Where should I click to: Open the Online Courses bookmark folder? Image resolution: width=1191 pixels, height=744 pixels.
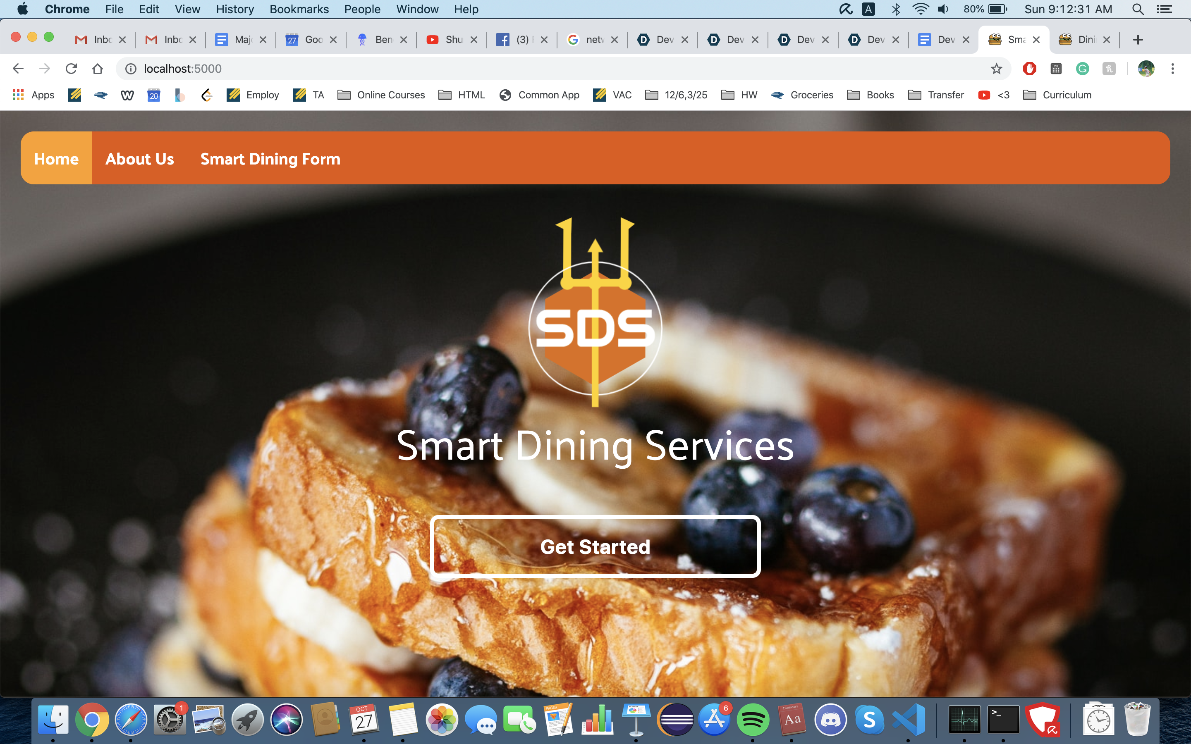click(381, 95)
